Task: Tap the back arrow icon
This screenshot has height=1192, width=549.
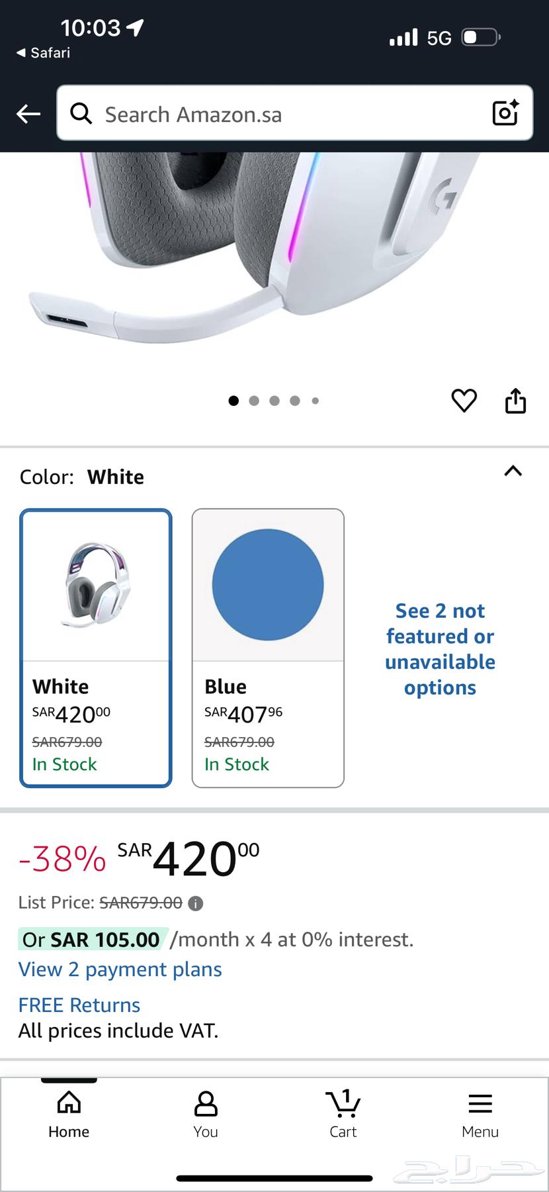Action: [28, 114]
